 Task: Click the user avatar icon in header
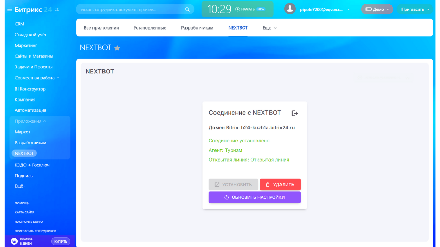[x=290, y=9]
